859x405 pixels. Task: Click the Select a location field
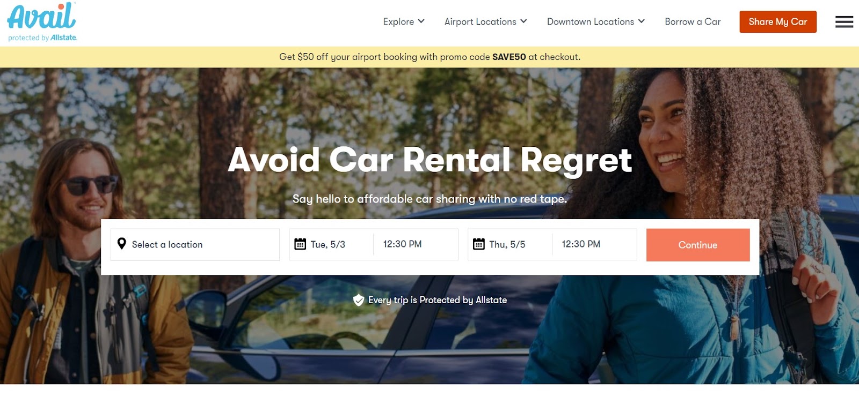[195, 245]
